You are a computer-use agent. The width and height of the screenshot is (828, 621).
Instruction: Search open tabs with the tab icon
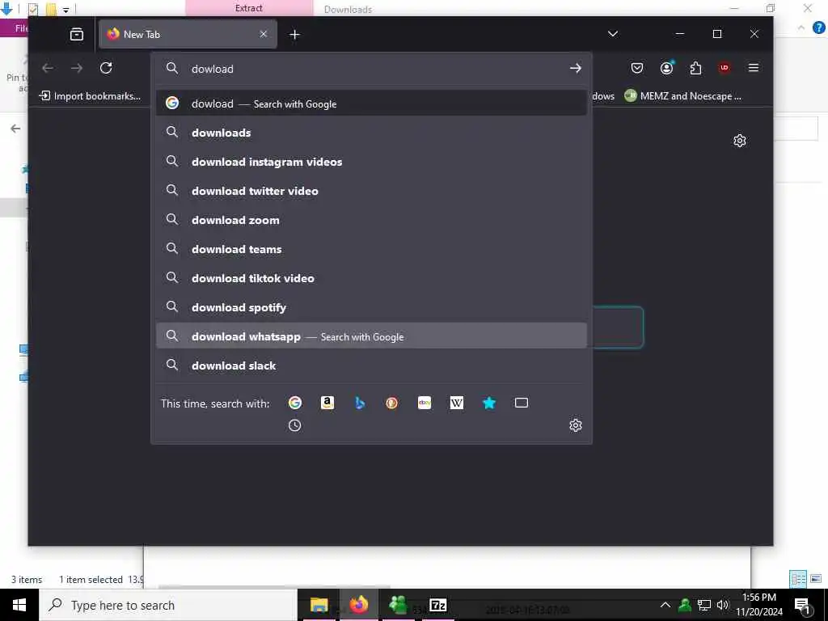pos(522,403)
